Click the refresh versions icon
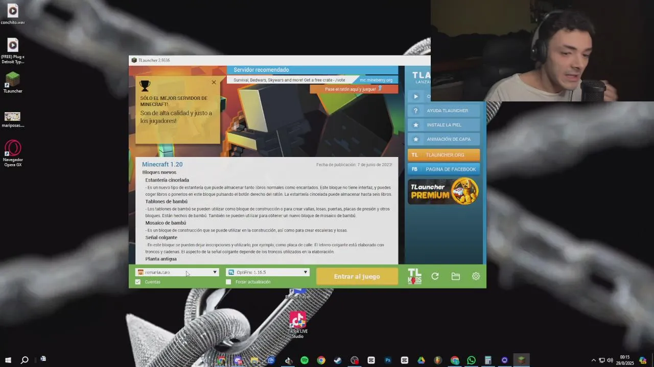Screen dimensions: 654x367 coord(435,276)
